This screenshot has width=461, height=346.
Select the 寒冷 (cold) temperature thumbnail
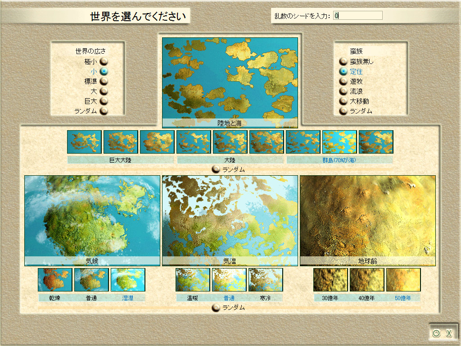pyautogui.click(x=266, y=280)
